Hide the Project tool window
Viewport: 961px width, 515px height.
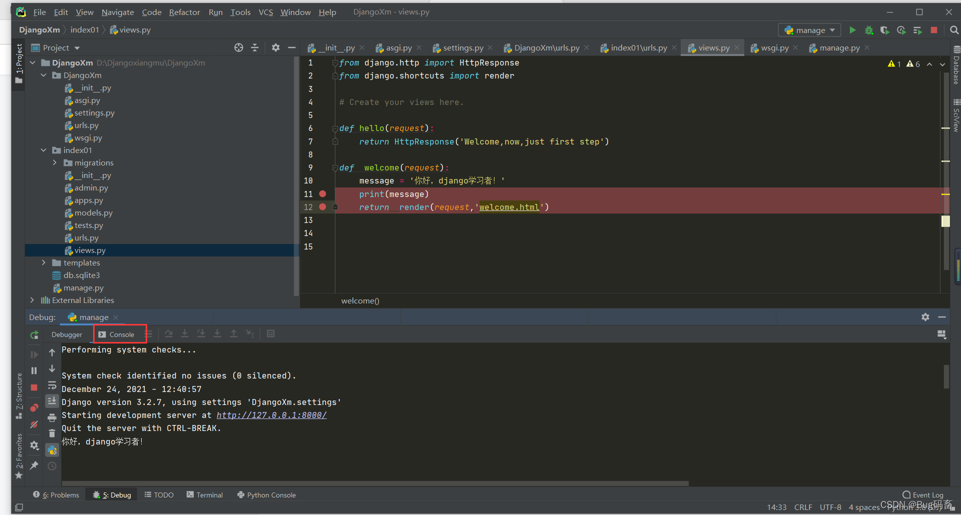pos(292,47)
